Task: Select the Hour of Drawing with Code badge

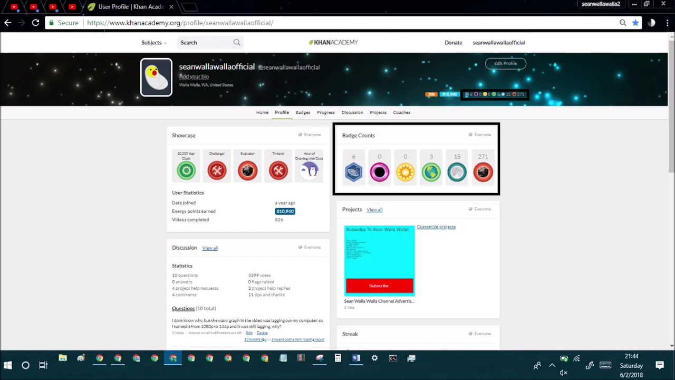Action: (x=309, y=166)
